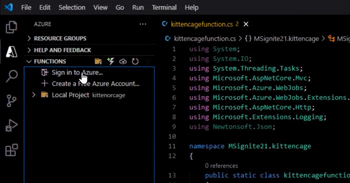
Task: Close the kittencagefunction.cs tab
Action: click(x=246, y=24)
